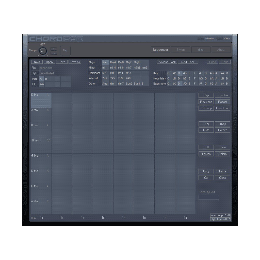Click the Save as button
Image resolution: width=260 pixels, height=260 pixels.
75,62
